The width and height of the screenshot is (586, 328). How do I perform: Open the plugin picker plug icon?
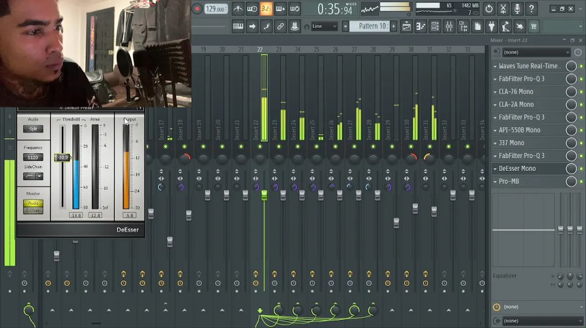click(x=492, y=26)
